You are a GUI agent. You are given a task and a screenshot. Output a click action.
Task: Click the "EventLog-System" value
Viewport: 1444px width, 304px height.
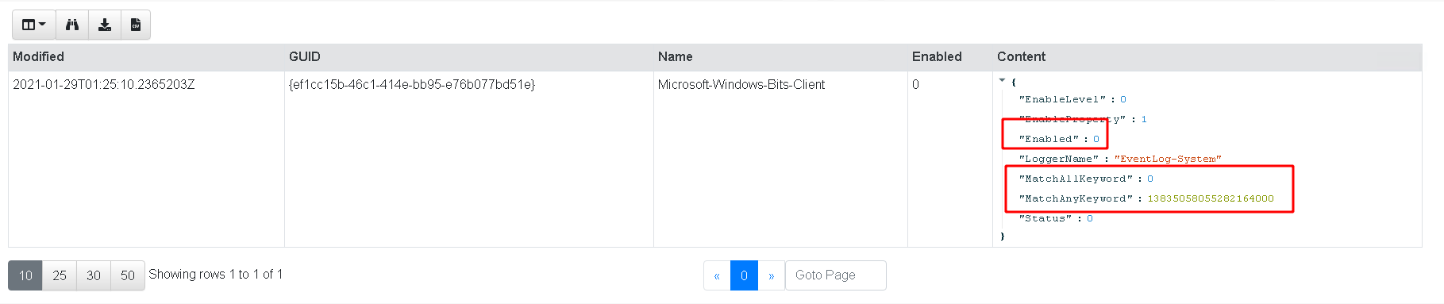(1168, 159)
